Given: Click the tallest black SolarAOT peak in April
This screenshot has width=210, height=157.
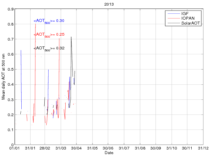Looking at the screenshot, I should pos(71,37).
